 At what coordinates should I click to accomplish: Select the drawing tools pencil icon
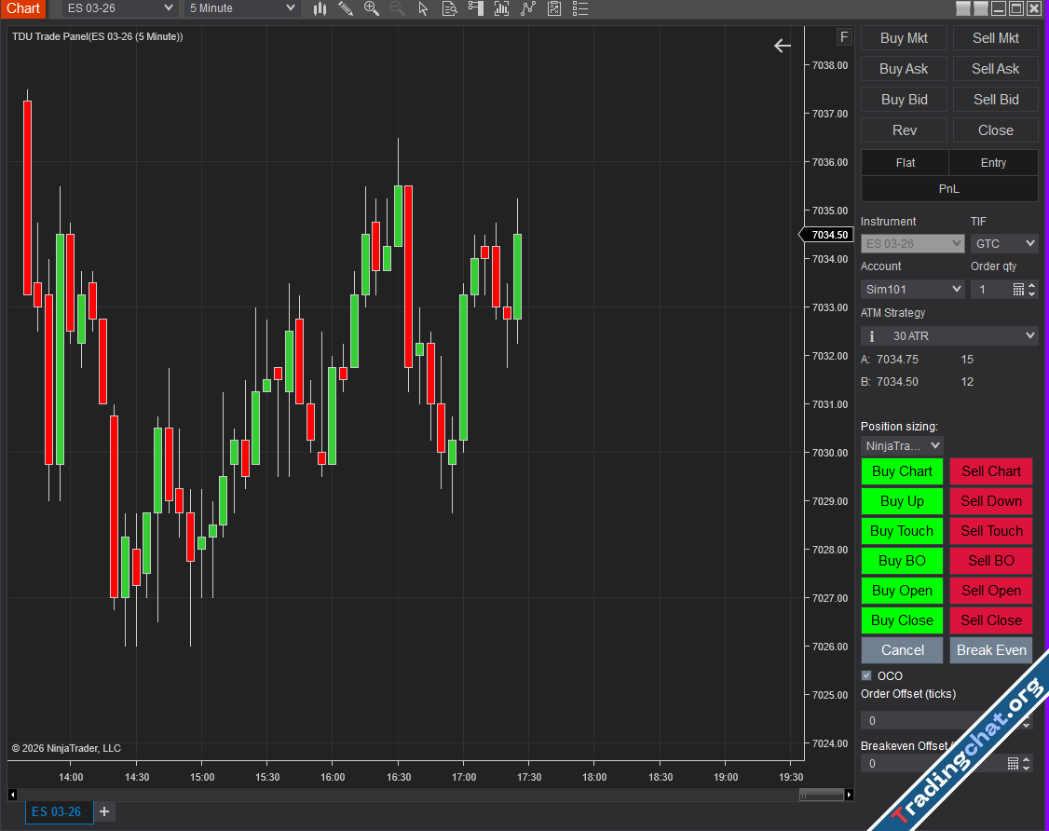pos(346,8)
